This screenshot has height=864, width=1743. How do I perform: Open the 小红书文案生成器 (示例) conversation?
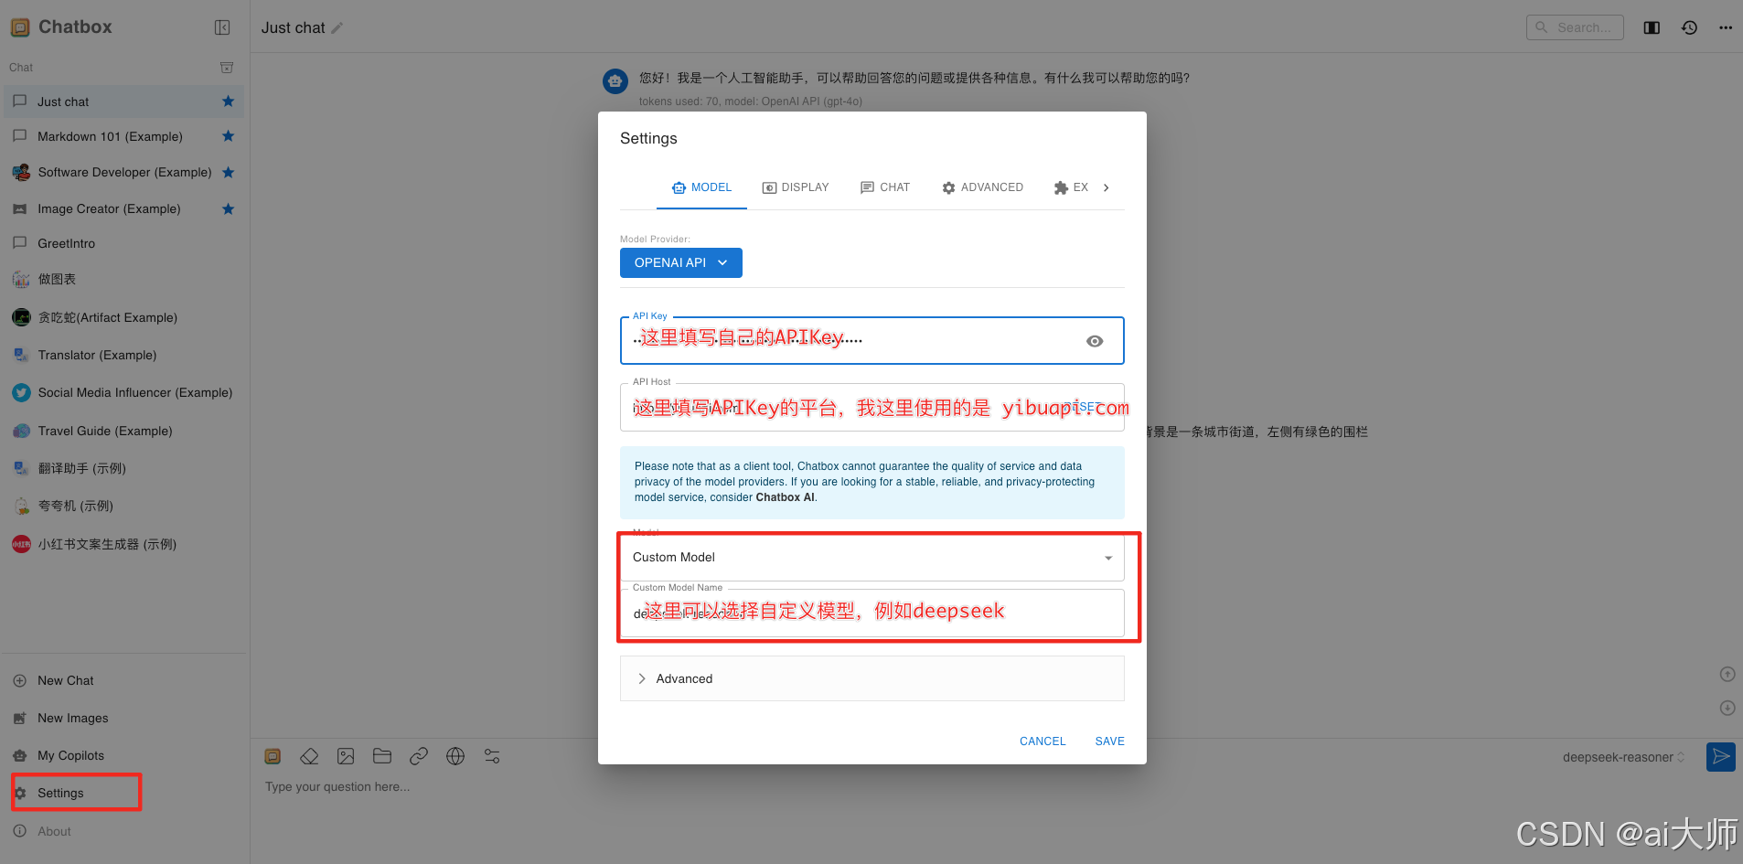[124, 544]
